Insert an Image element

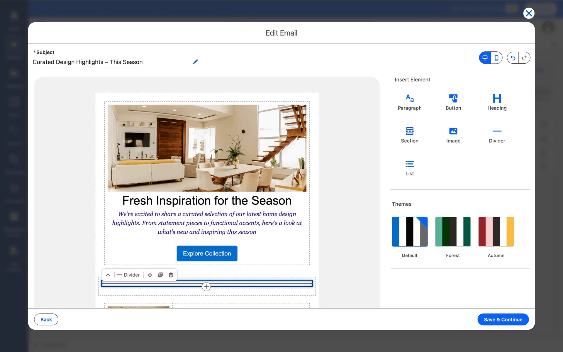(x=453, y=135)
